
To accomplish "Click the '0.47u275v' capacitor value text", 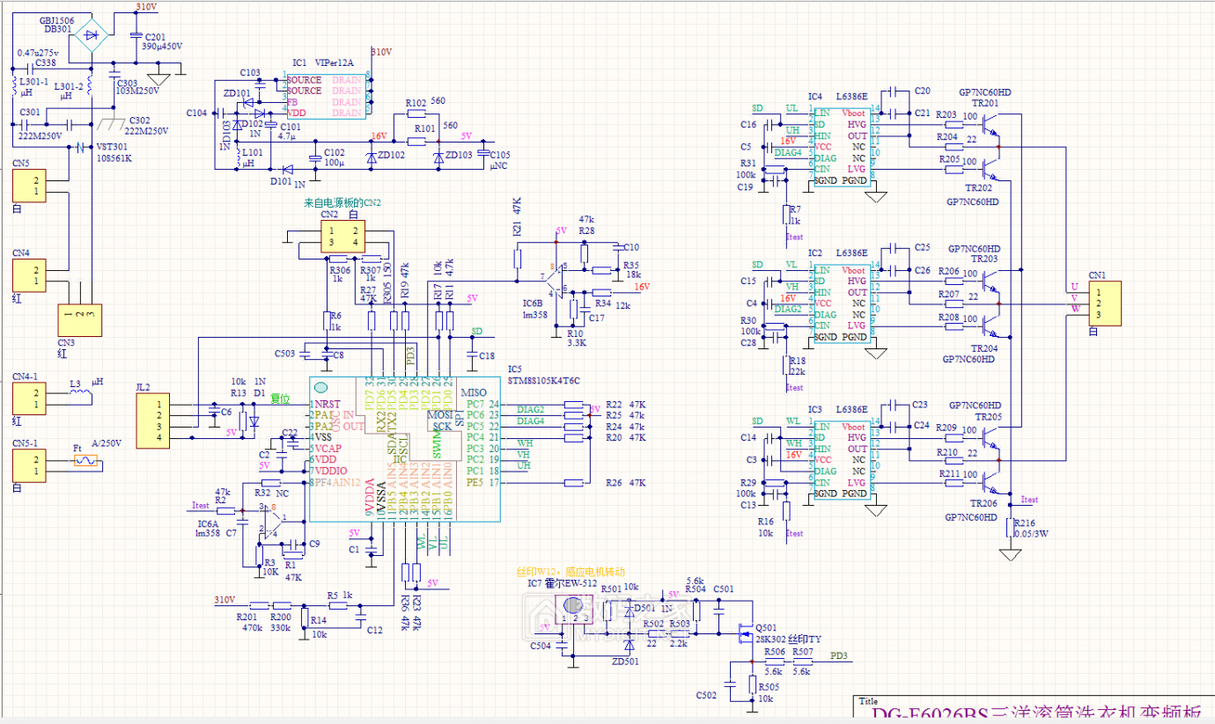I will [37, 53].
